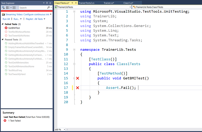Collapse the Passed Tests group

click(x=2, y=39)
